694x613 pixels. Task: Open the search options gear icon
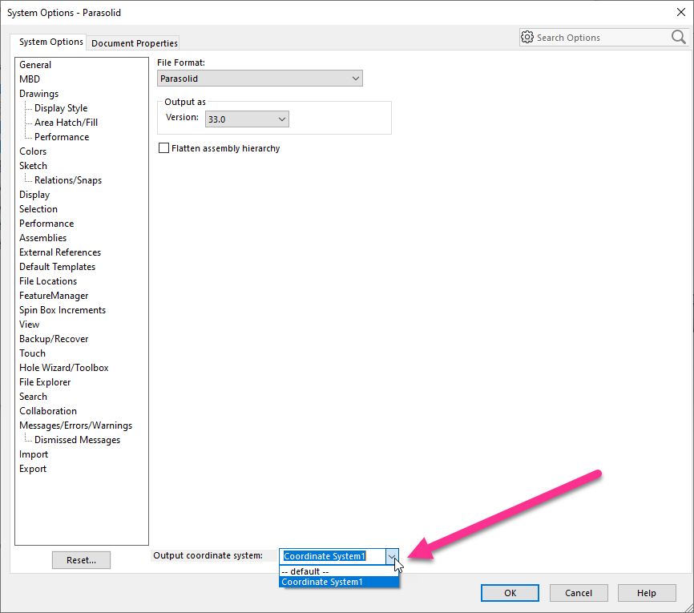(527, 37)
